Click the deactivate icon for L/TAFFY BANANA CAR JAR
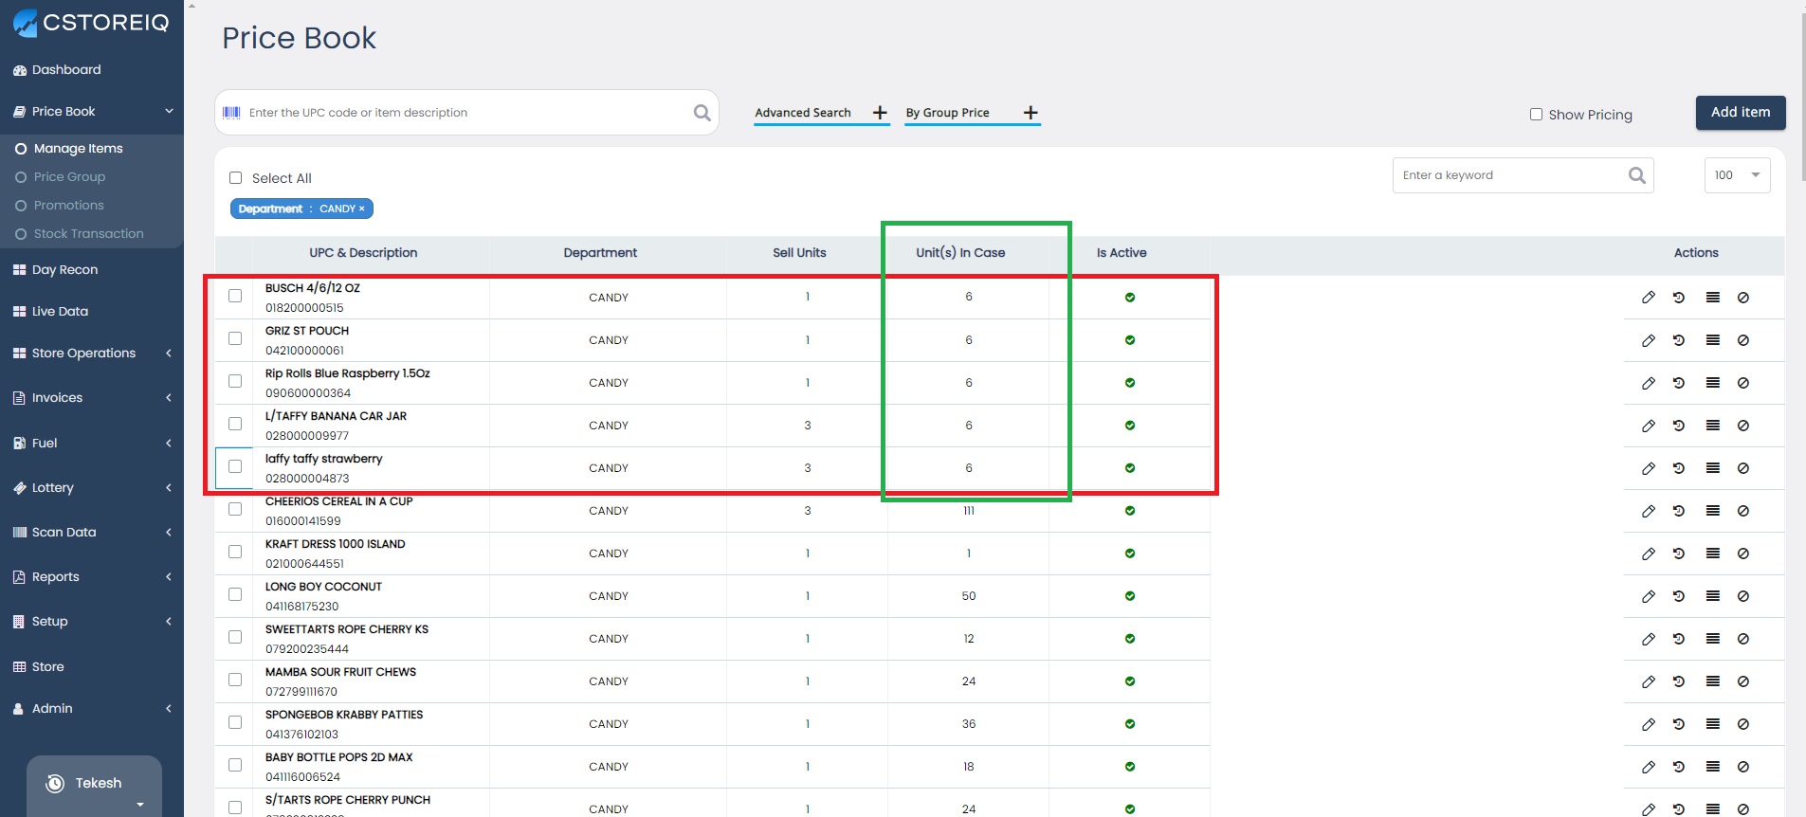Image resolution: width=1806 pixels, height=817 pixels. (1743, 426)
